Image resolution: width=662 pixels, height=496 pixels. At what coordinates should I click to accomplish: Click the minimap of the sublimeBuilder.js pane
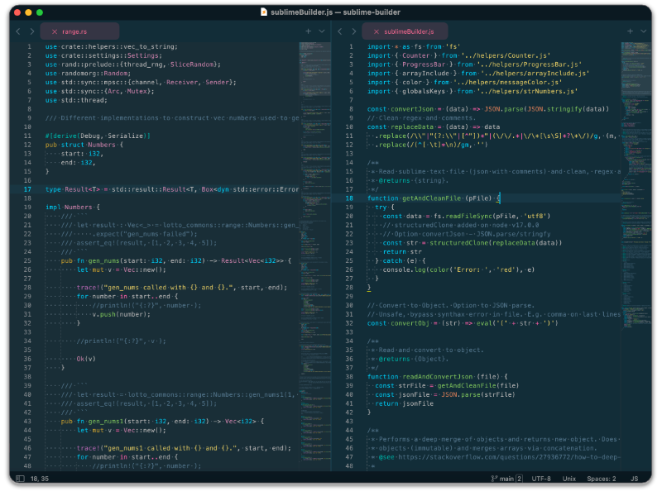point(636,256)
